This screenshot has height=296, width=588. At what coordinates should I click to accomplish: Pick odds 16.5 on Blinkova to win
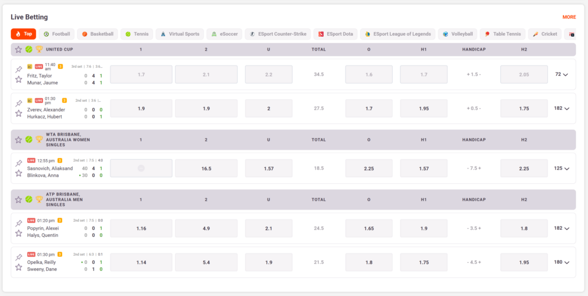pyautogui.click(x=206, y=168)
